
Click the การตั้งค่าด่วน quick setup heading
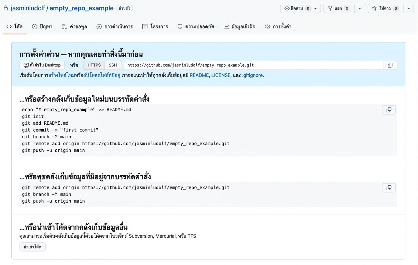[81, 54]
